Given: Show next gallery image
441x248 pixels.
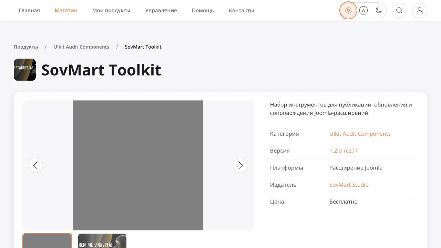Looking at the screenshot, I should pyautogui.click(x=240, y=165).
